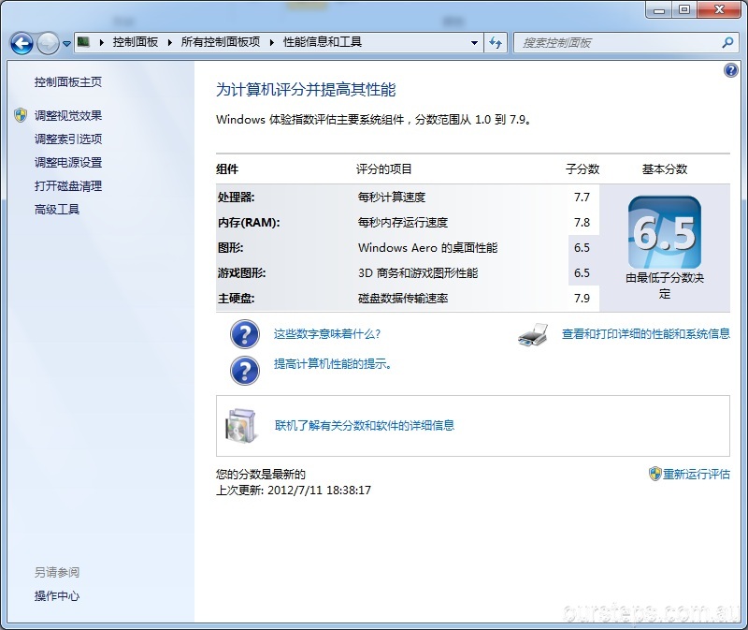
Task: Open 打开磁盘清理 link
Action: click(68, 185)
